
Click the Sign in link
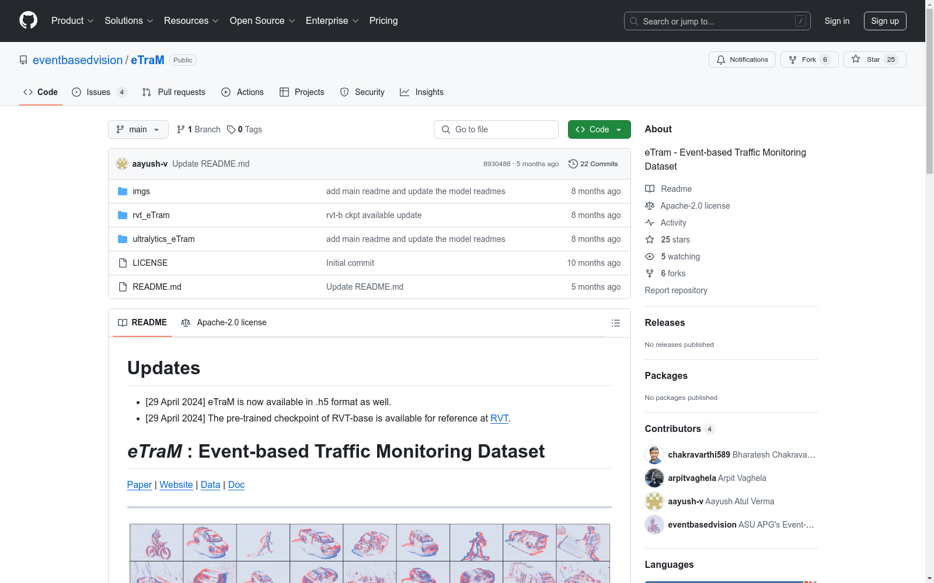[837, 21]
